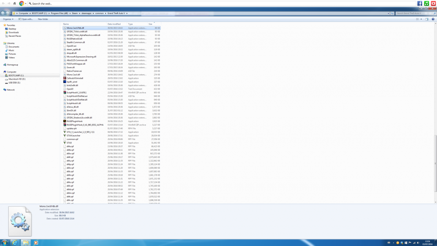The width and height of the screenshot is (437, 246).
Task: Click the File Explorer taskbar icon
Action: (25, 243)
